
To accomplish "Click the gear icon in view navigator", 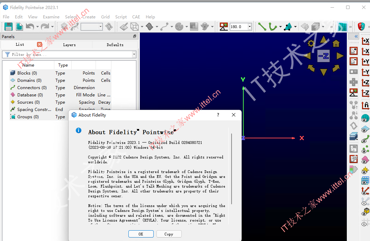I will (311, 43).
